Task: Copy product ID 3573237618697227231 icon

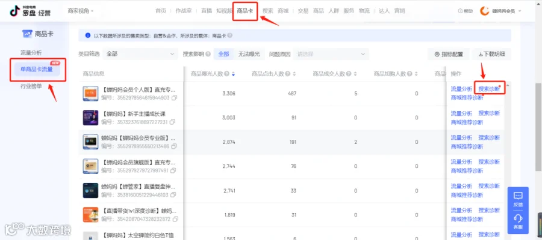Action: (x=172, y=122)
